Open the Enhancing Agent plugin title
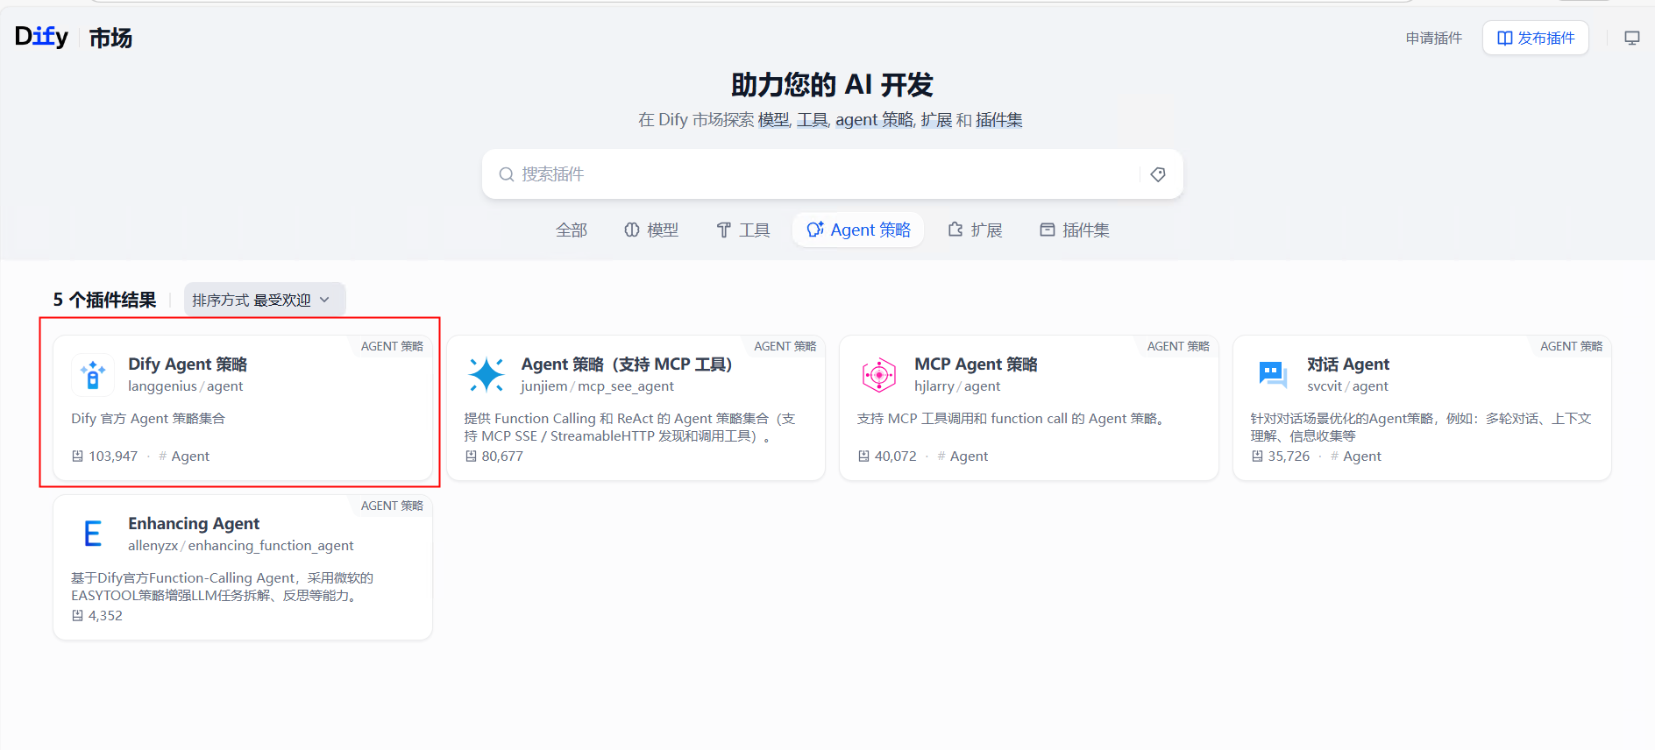 [194, 523]
